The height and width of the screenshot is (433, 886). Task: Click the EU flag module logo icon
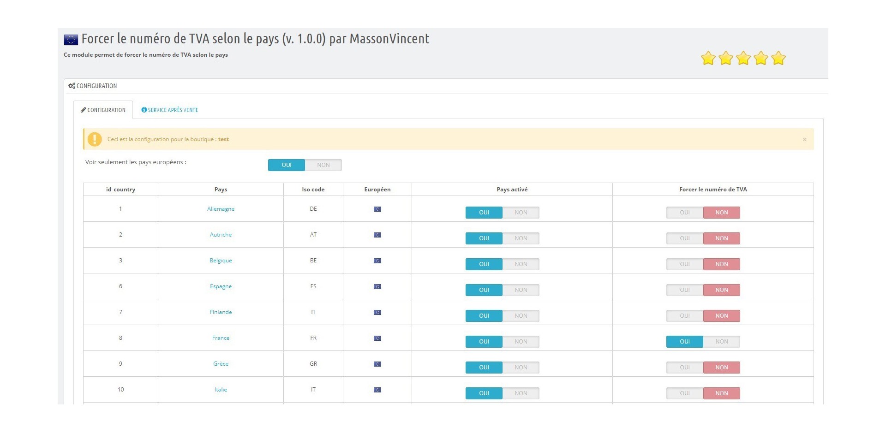(x=71, y=40)
